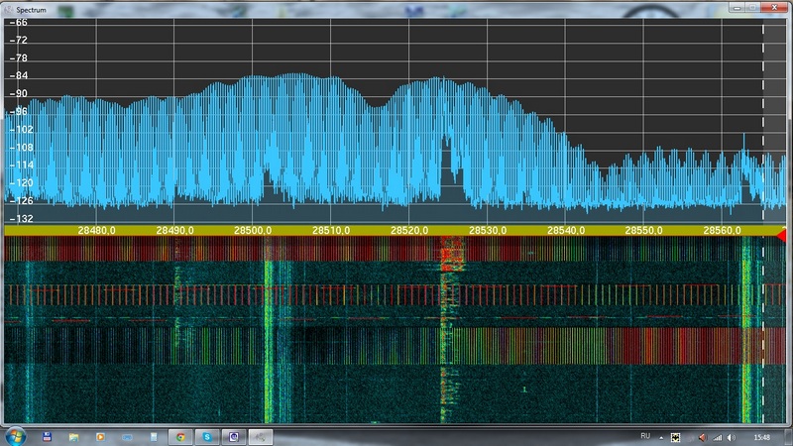Click the red triangle marker on frequency bar
This screenshot has width=793, height=446.
pos(781,235)
